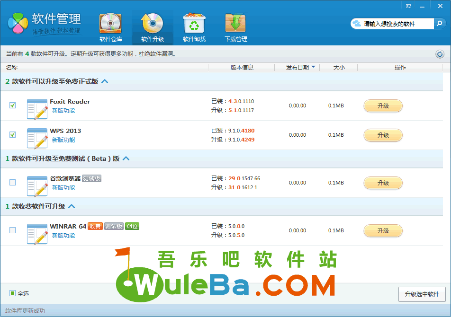
Task: Uncheck the Foxit Reader checkbox
Action: coord(13,106)
